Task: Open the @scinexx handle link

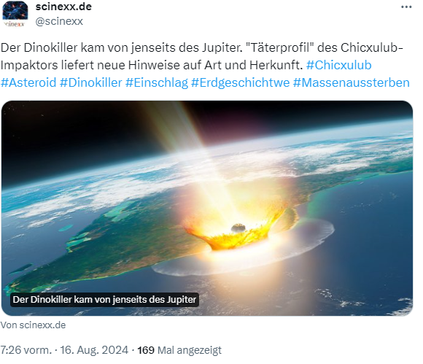Action: (x=59, y=21)
